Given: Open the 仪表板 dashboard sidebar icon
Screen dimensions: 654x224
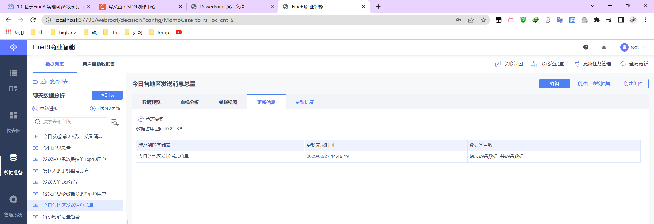Looking at the screenshot, I should [13, 115].
